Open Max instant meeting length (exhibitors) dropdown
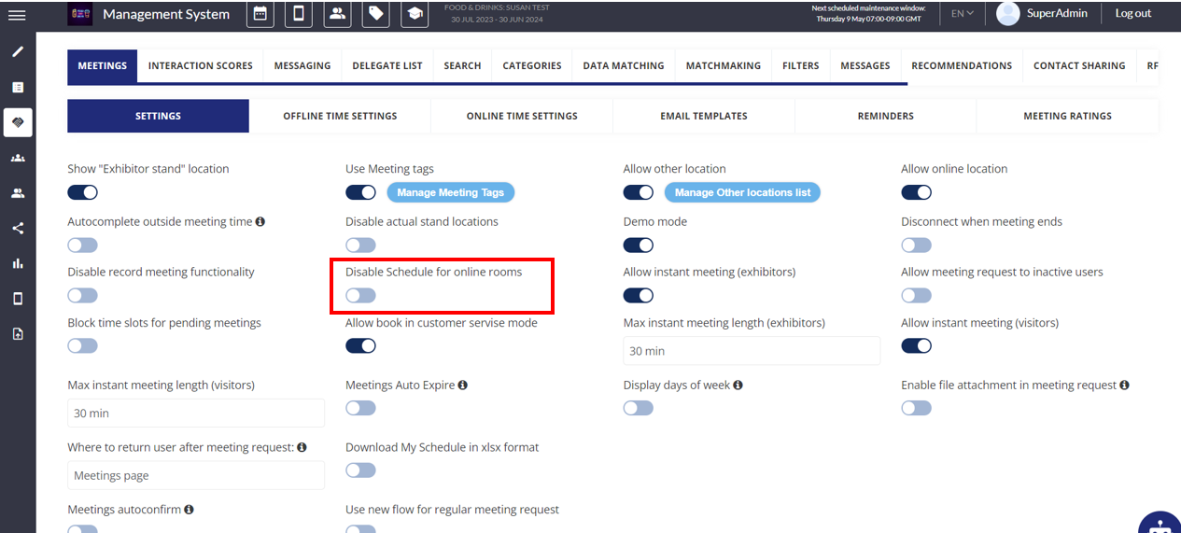Viewport: 1181px width, 533px height. click(752, 351)
